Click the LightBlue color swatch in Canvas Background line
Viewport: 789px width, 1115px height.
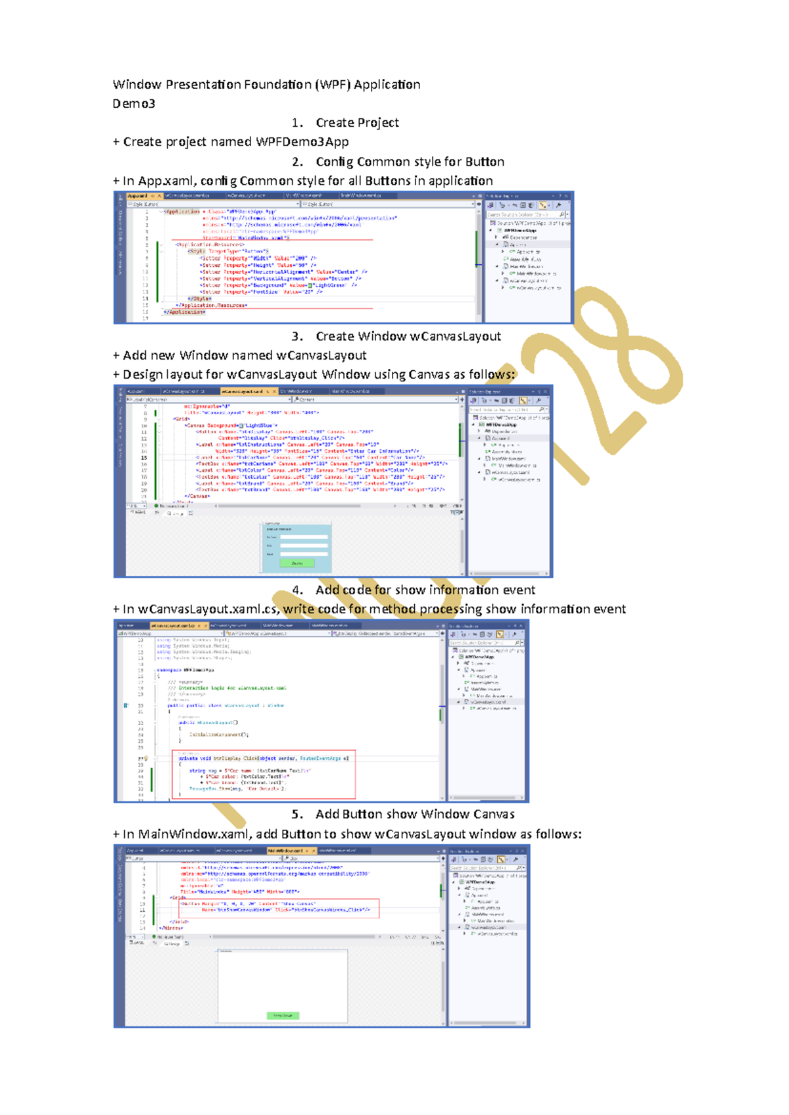(x=241, y=425)
